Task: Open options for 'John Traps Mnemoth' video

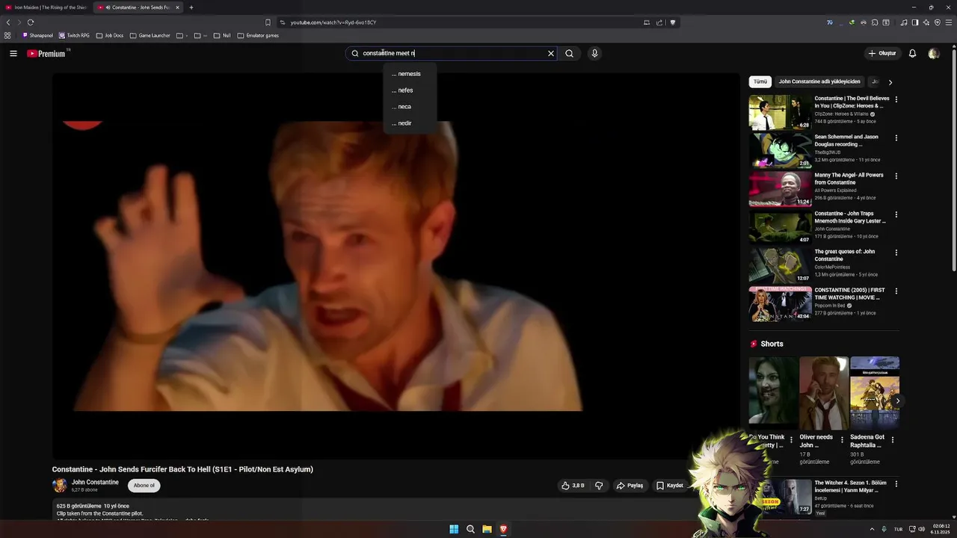Action: [x=896, y=214]
